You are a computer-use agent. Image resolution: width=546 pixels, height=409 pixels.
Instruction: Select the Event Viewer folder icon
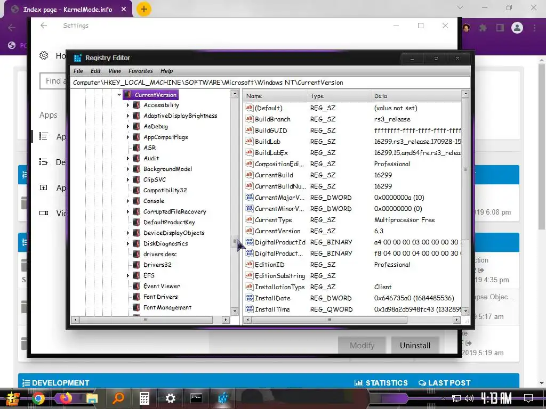(x=136, y=286)
